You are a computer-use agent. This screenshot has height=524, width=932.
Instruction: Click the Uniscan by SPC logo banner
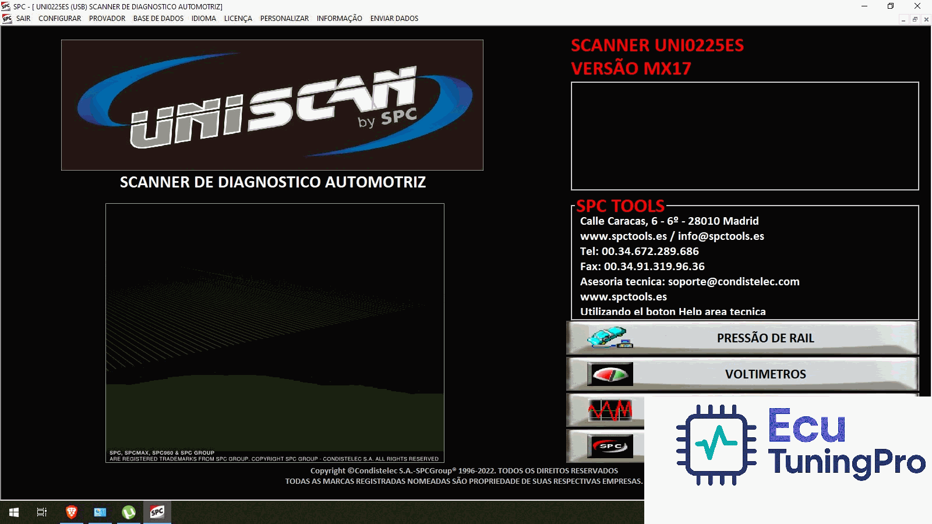pos(272,105)
